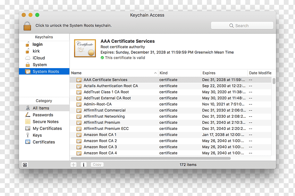Click certificate icon beside AffirmTrust Premium ECC
The height and width of the screenshot is (196, 295).
79,129
